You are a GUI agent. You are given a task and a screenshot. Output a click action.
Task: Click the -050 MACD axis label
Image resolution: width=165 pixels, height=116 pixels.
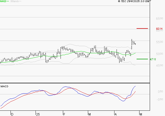click(160, 99)
